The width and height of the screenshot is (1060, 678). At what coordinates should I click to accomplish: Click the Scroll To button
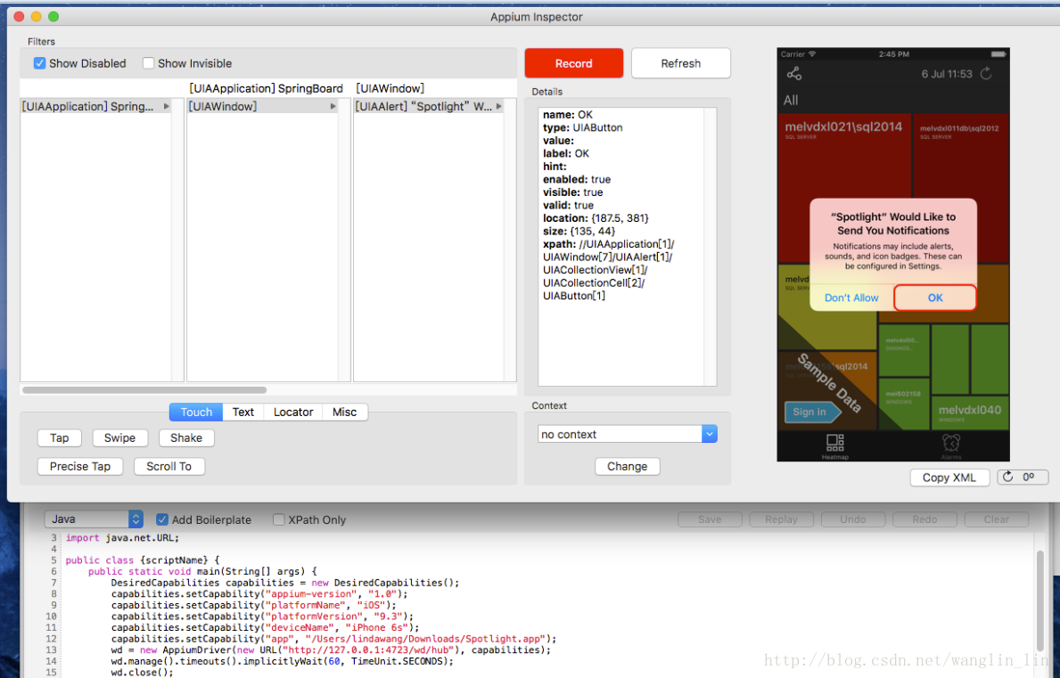(x=169, y=467)
